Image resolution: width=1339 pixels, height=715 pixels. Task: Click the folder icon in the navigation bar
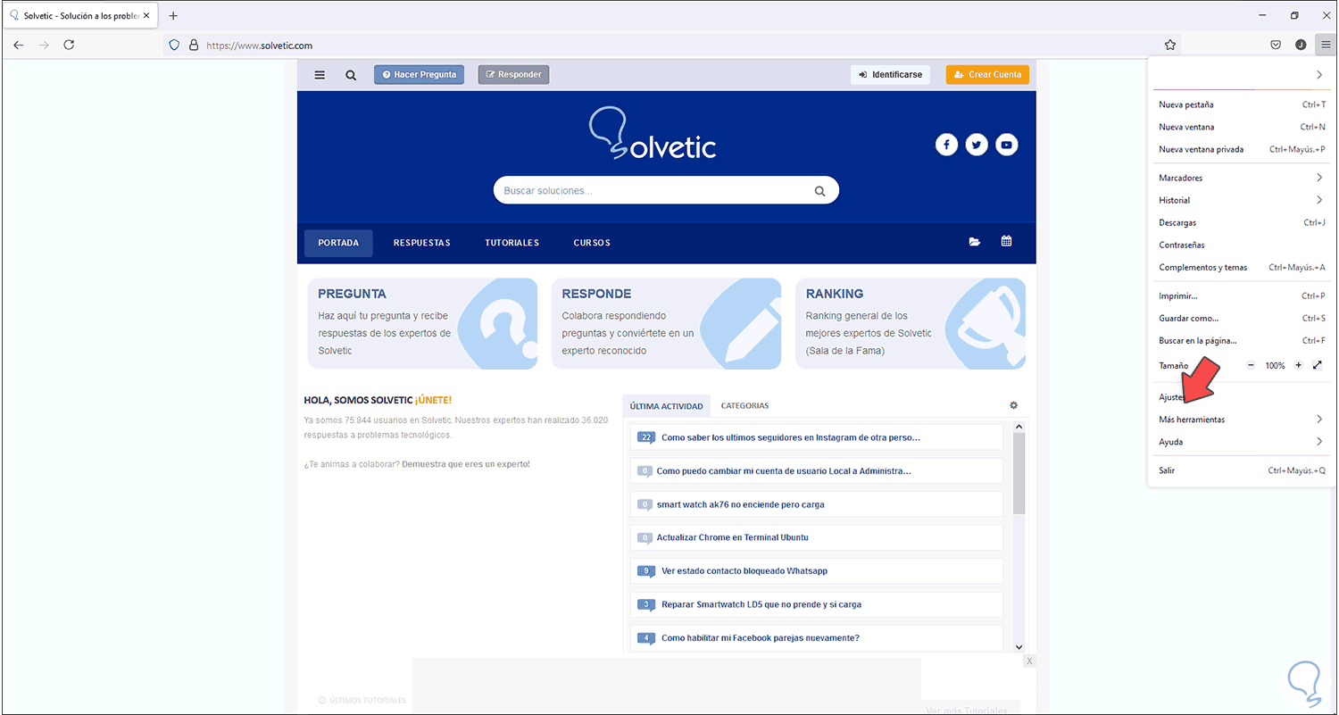click(x=975, y=242)
